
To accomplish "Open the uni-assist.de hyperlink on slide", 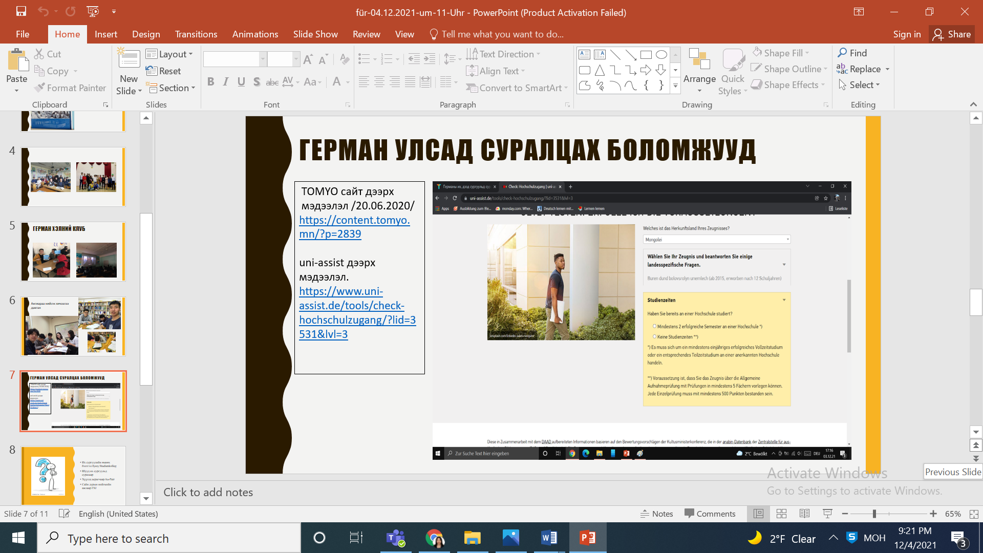I will click(357, 312).
